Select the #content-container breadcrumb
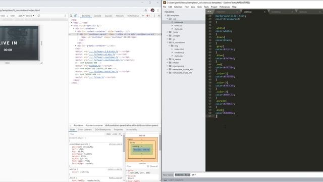This screenshot has width=323, height=182. tap(94, 125)
